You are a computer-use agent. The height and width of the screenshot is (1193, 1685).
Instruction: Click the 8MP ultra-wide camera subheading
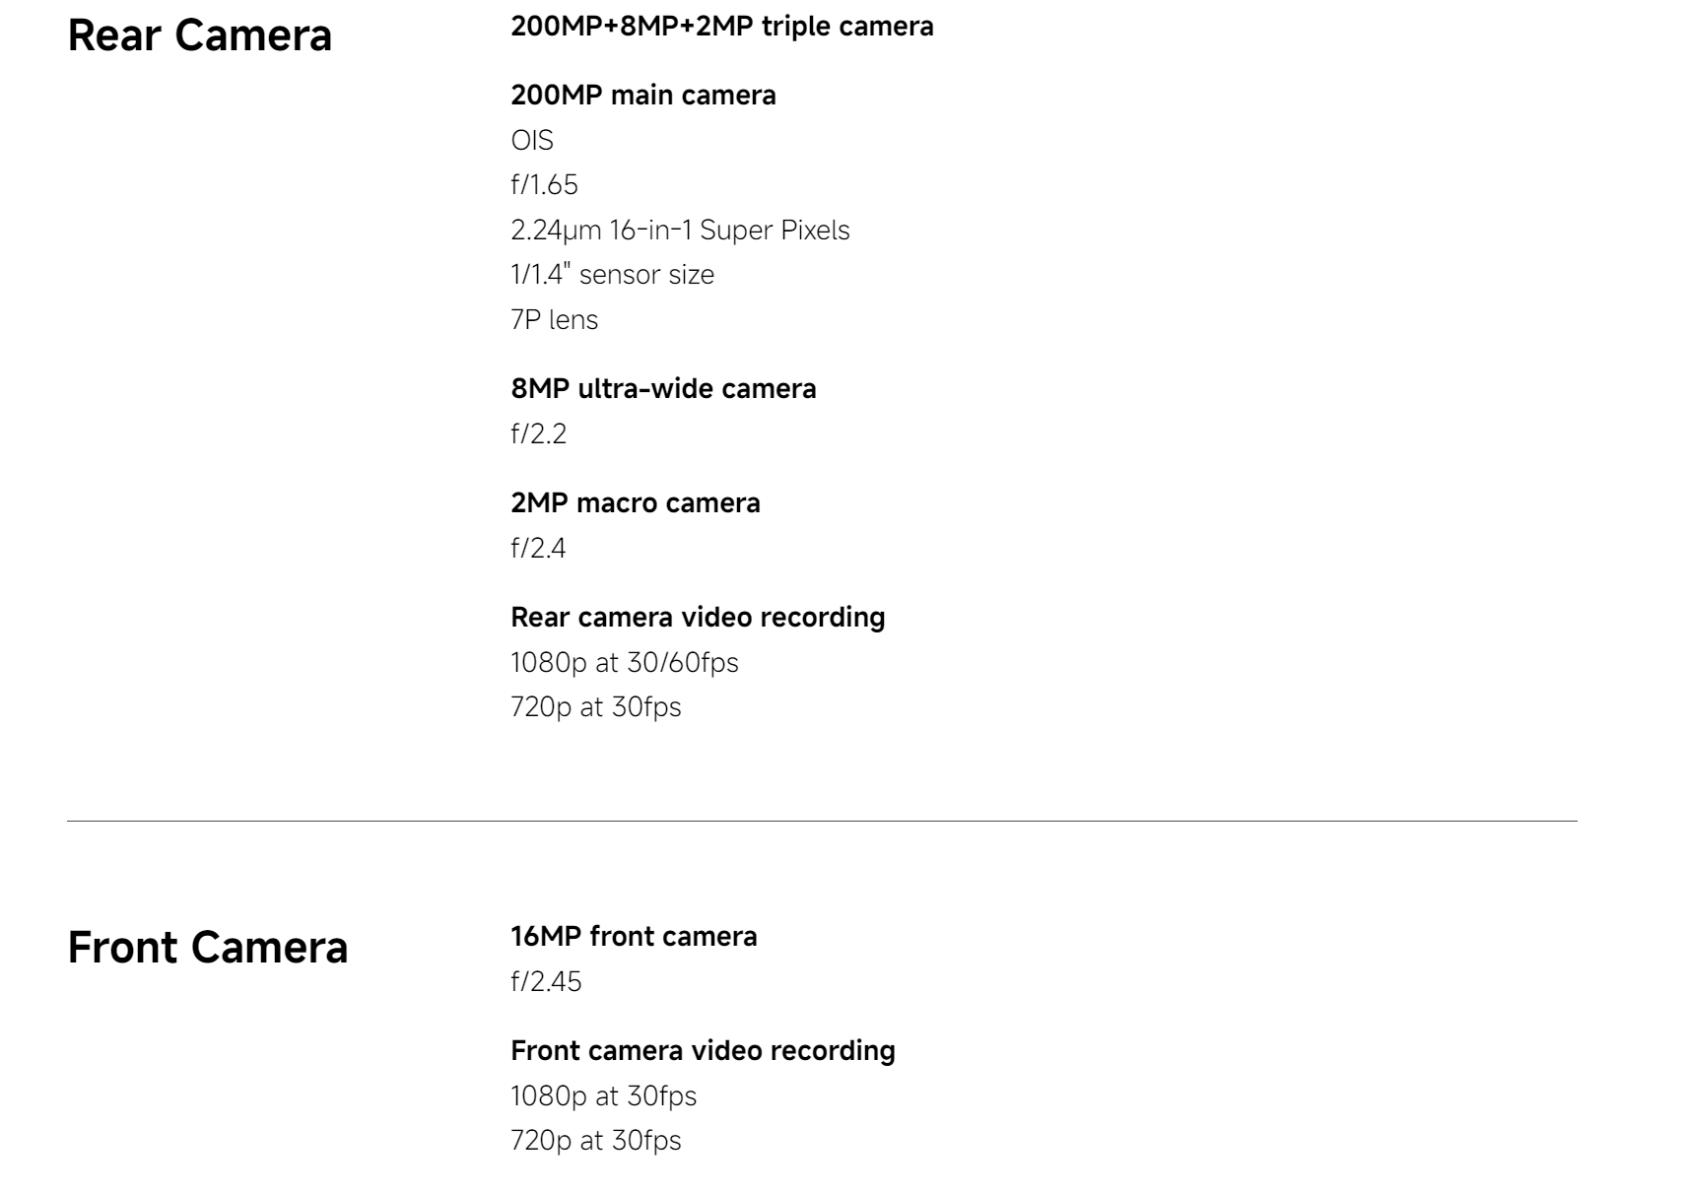point(663,389)
